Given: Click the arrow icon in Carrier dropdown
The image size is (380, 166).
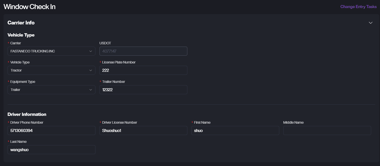Looking at the screenshot, I should (91, 51).
